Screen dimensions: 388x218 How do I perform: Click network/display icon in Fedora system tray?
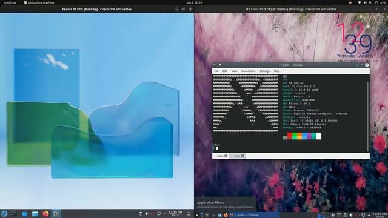(x=159, y=214)
